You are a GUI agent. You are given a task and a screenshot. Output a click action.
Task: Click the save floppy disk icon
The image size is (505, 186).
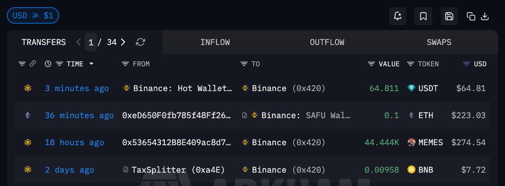point(449,16)
